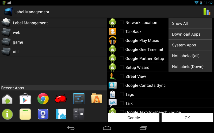Select Show All from the filter menu
This screenshot has width=214, height=133.
pyautogui.click(x=190, y=23)
